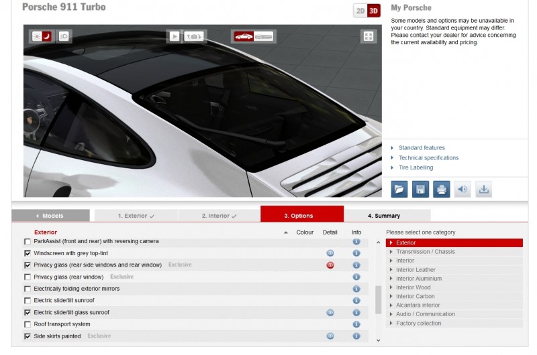Show detail for Side skirts painted
Viewport: 537px width, 355px height.
330,336
